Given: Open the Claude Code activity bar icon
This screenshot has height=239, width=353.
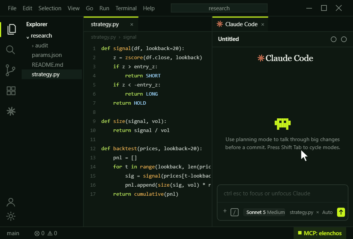Looking at the screenshot, I should [x=11, y=111].
